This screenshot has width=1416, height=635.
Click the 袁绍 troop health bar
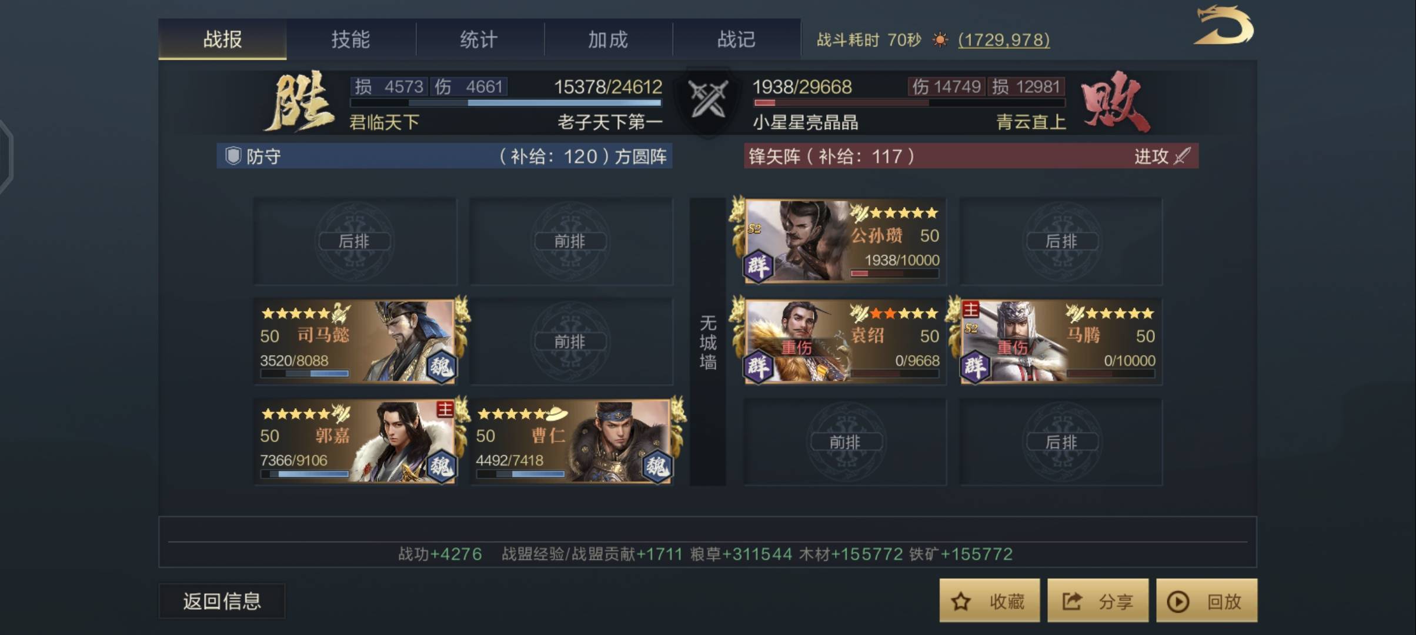[895, 374]
